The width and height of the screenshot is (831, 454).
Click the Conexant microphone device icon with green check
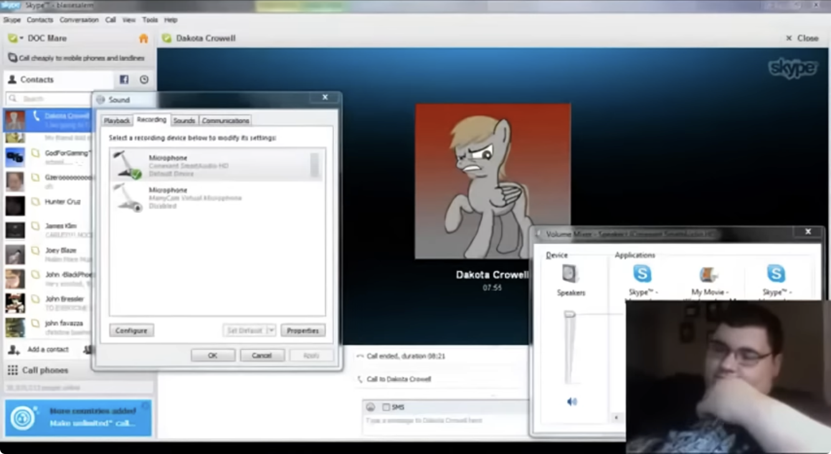tap(128, 165)
